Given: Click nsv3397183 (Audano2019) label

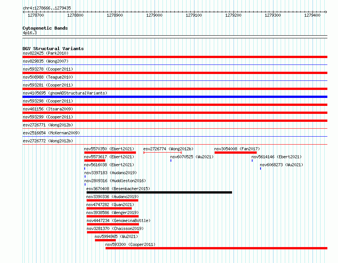Looking at the screenshot, I should click(111, 173).
